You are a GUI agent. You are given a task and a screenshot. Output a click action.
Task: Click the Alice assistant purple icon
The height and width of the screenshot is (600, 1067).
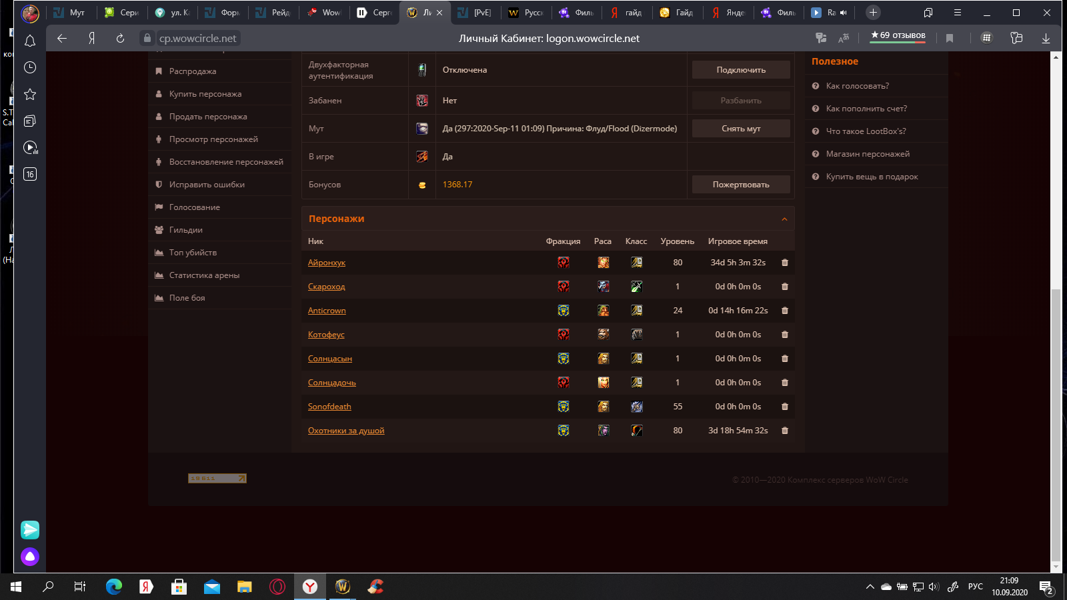point(30,557)
